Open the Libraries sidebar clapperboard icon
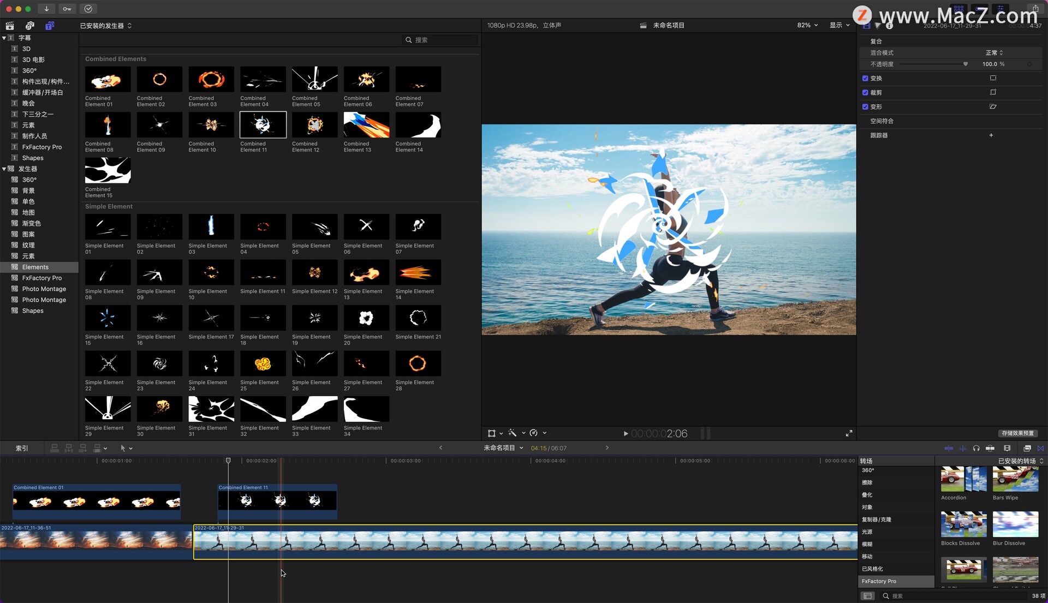1048x603 pixels. [x=10, y=26]
